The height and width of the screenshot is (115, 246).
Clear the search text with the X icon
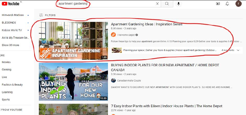coord(157,4)
